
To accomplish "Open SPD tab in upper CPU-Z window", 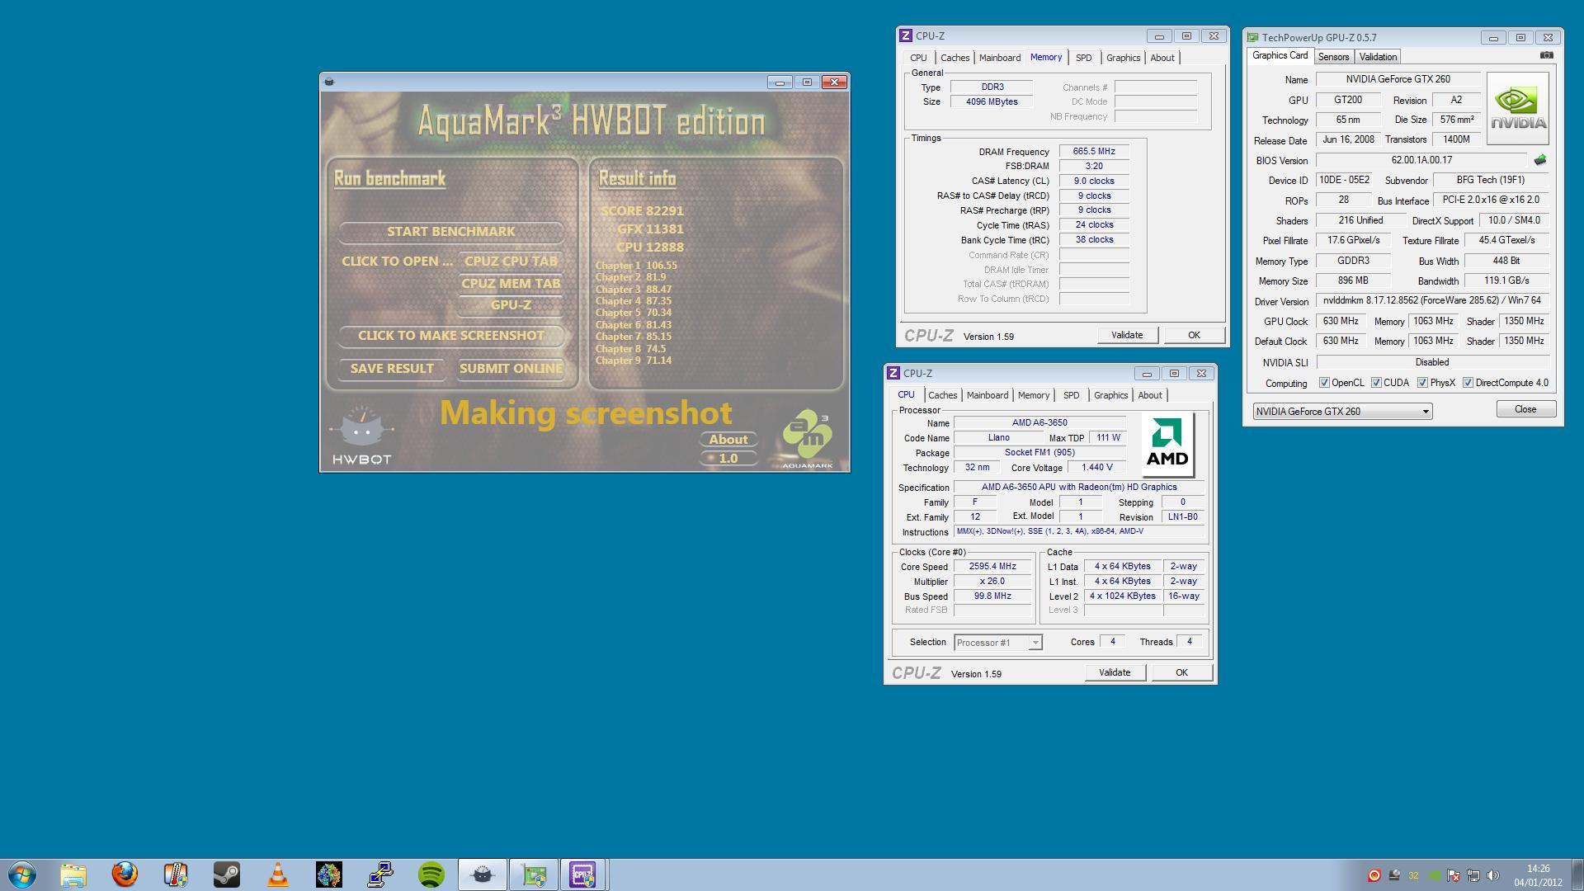I will click(1083, 58).
